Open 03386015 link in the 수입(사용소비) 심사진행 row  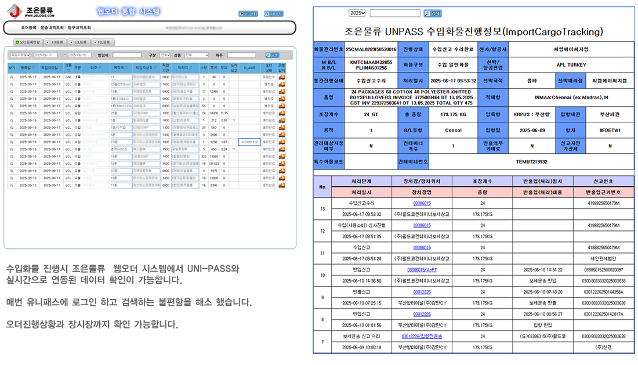click(x=422, y=225)
